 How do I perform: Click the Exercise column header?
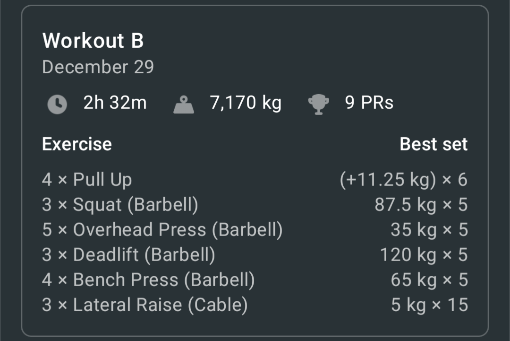pyautogui.click(x=77, y=144)
